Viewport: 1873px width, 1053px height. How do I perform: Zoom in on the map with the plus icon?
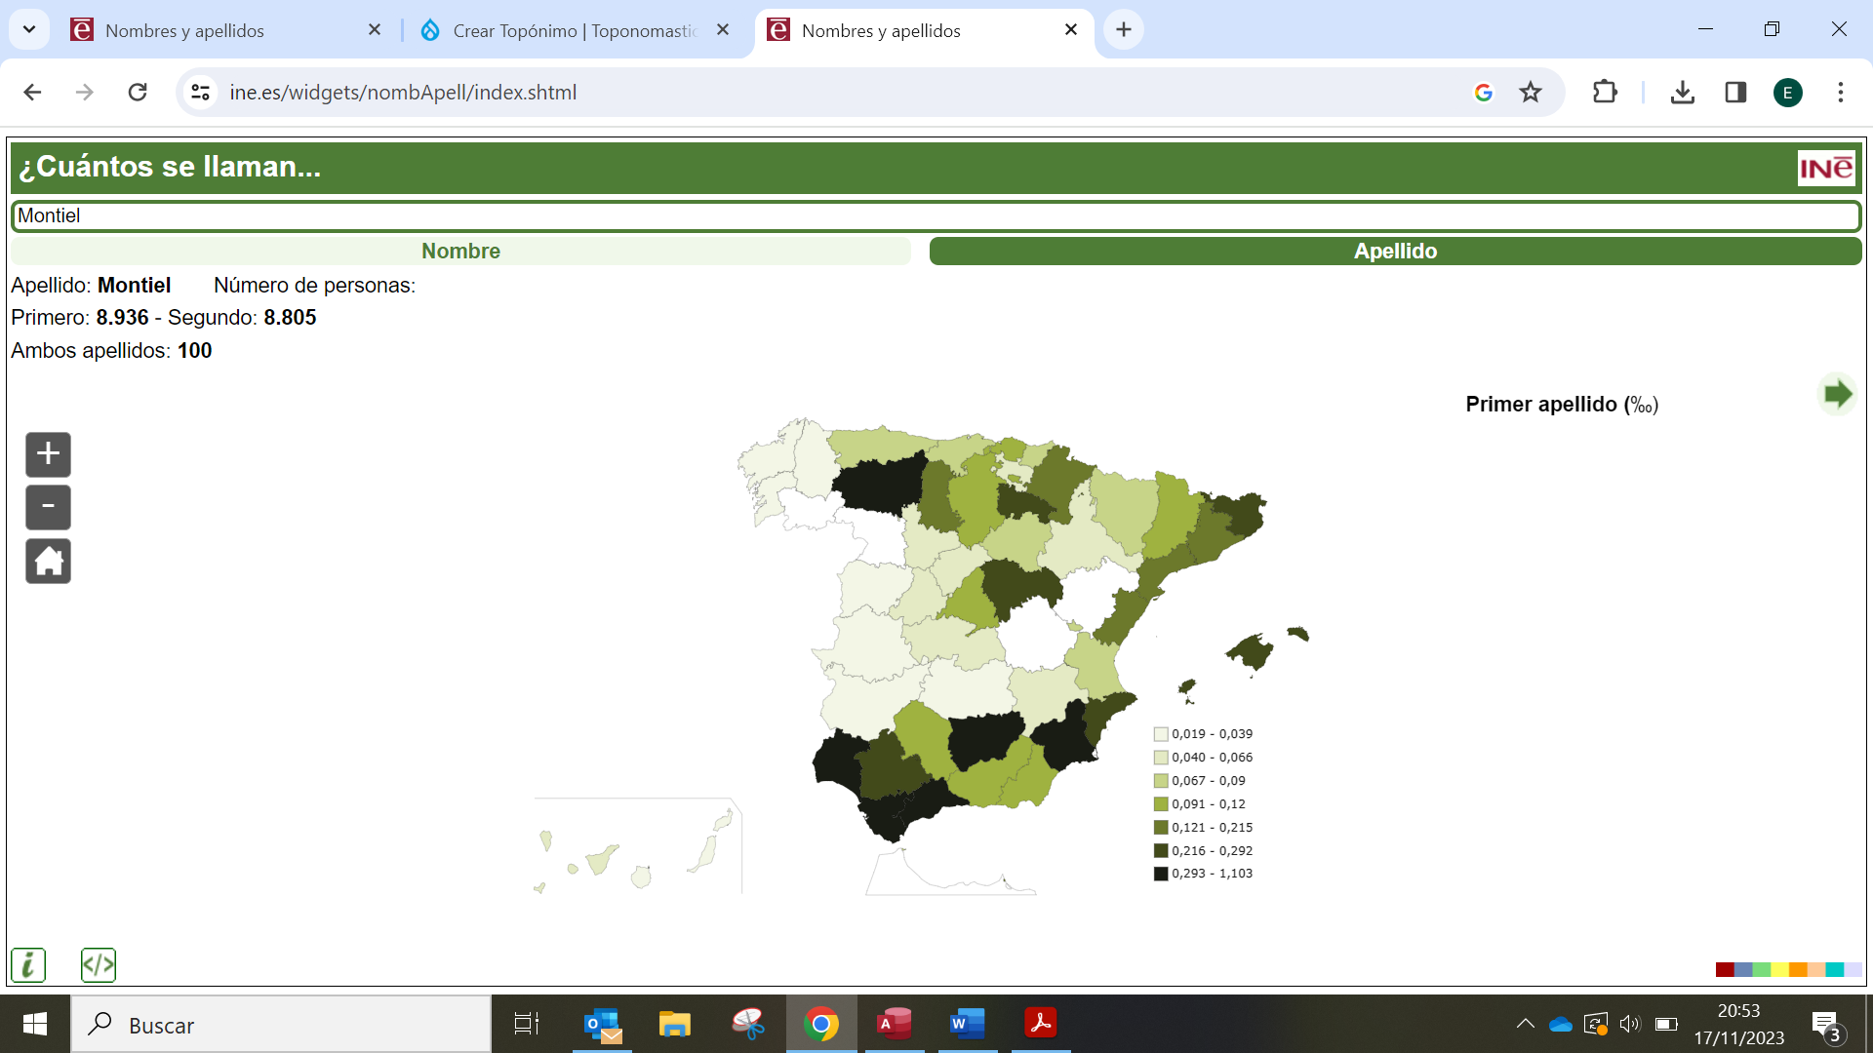pos(47,453)
